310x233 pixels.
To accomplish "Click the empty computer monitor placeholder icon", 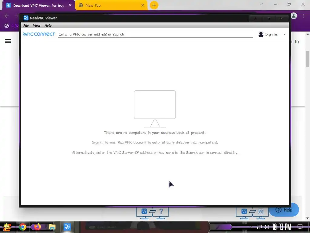I will [x=155, y=109].
